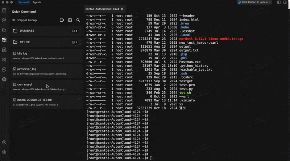
Task: Run the jumserver_log snippet
Action: [x=46, y=71]
